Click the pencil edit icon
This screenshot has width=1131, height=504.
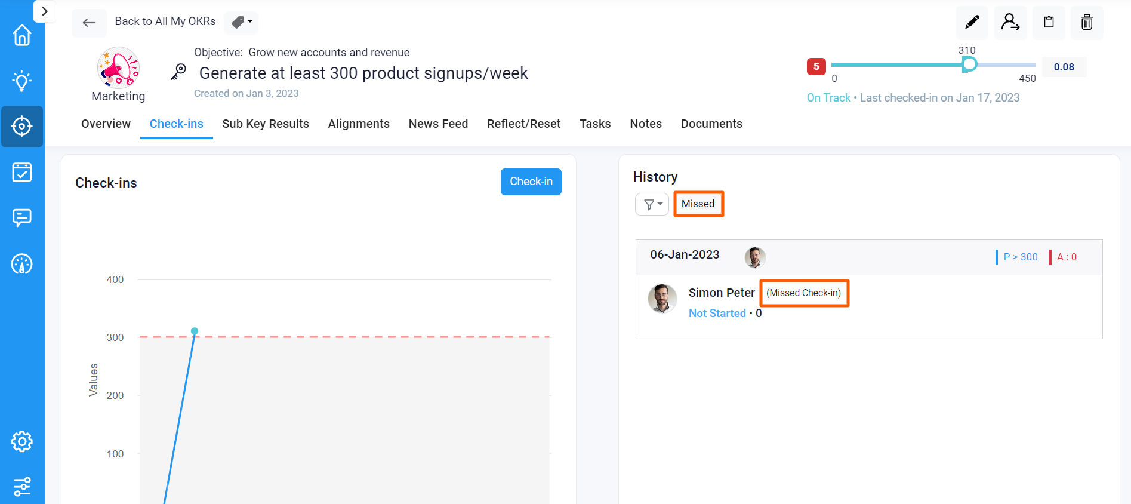coord(972,23)
